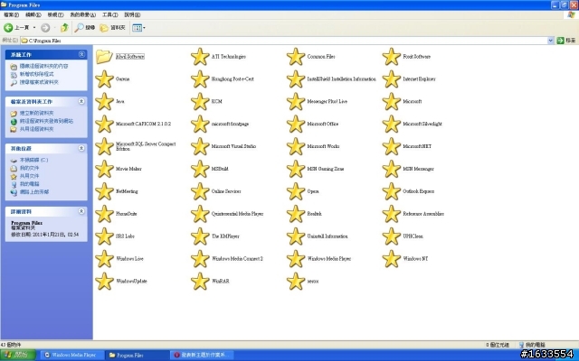Open 我的文件 in Other Places
This screenshot has height=361, width=579.
(x=29, y=169)
